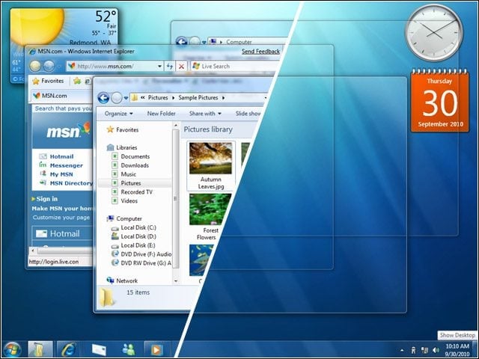Click Add to Favorites star icon
Viewport: 479px width, 359px height.
point(77,81)
